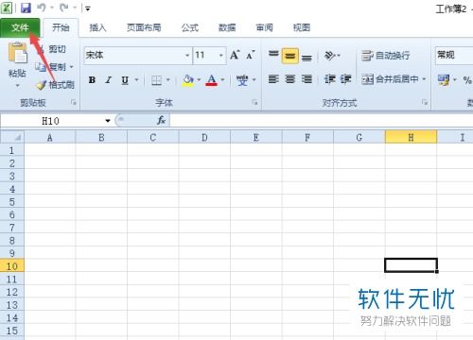Click the 合并后居中 merge button
This screenshot has height=340, width=473.
pos(390,79)
